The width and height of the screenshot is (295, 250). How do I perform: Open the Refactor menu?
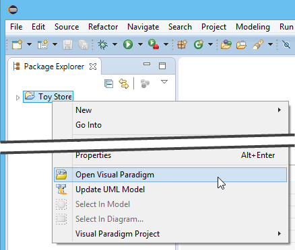103,27
